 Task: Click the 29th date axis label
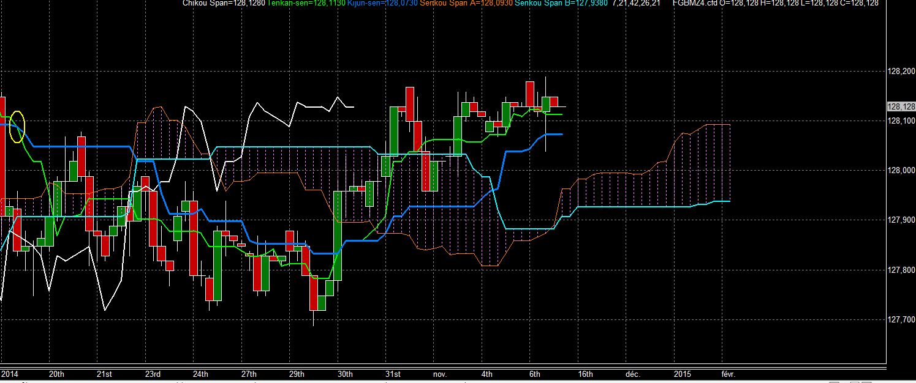pyautogui.click(x=297, y=373)
